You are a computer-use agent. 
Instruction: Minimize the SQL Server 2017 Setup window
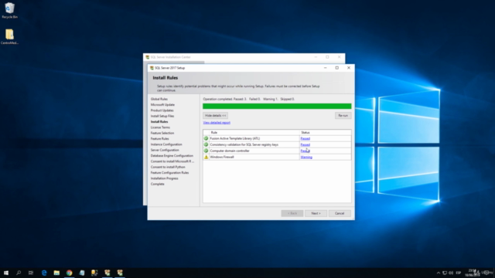pyautogui.click(x=325, y=68)
